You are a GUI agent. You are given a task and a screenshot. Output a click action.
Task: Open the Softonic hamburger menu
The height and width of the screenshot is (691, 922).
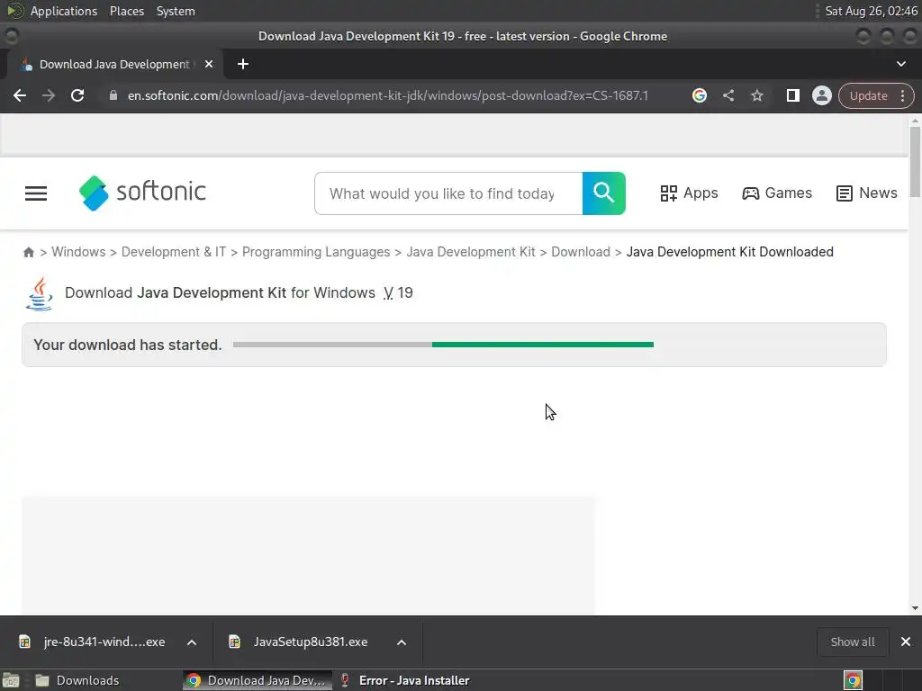[x=36, y=193]
